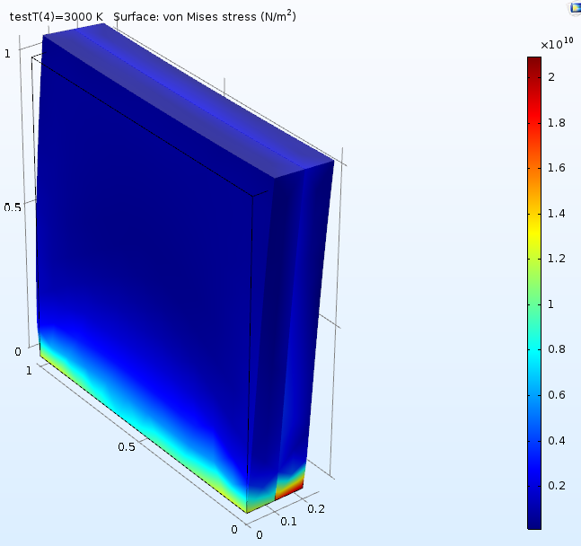The image size is (581, 546).
Task: Click the red high-stress region at bottom corner
Action: [289, 489]
